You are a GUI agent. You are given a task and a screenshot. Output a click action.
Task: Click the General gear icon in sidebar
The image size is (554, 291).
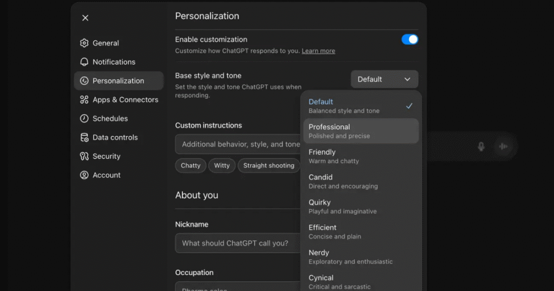84,43
